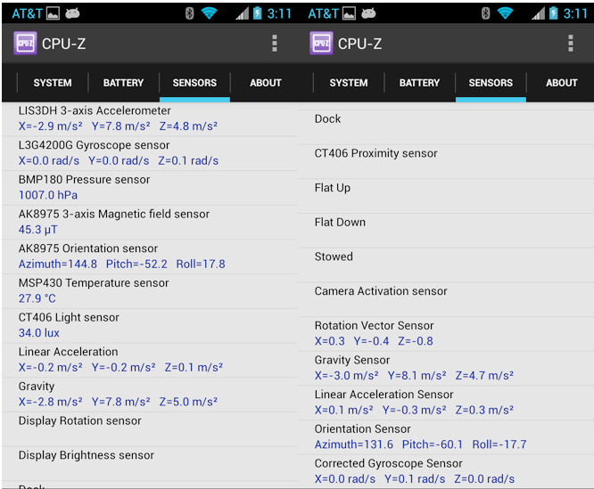The width and height of the screenshot is (594, 489).
Task: Tap Gravity Sensor row in right screen
Action: tap(446, 369)
